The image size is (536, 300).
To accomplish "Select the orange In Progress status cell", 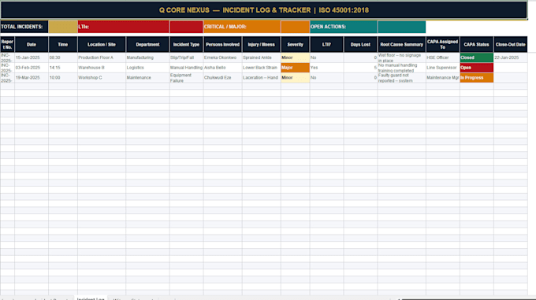I will [x=477, y=77].
